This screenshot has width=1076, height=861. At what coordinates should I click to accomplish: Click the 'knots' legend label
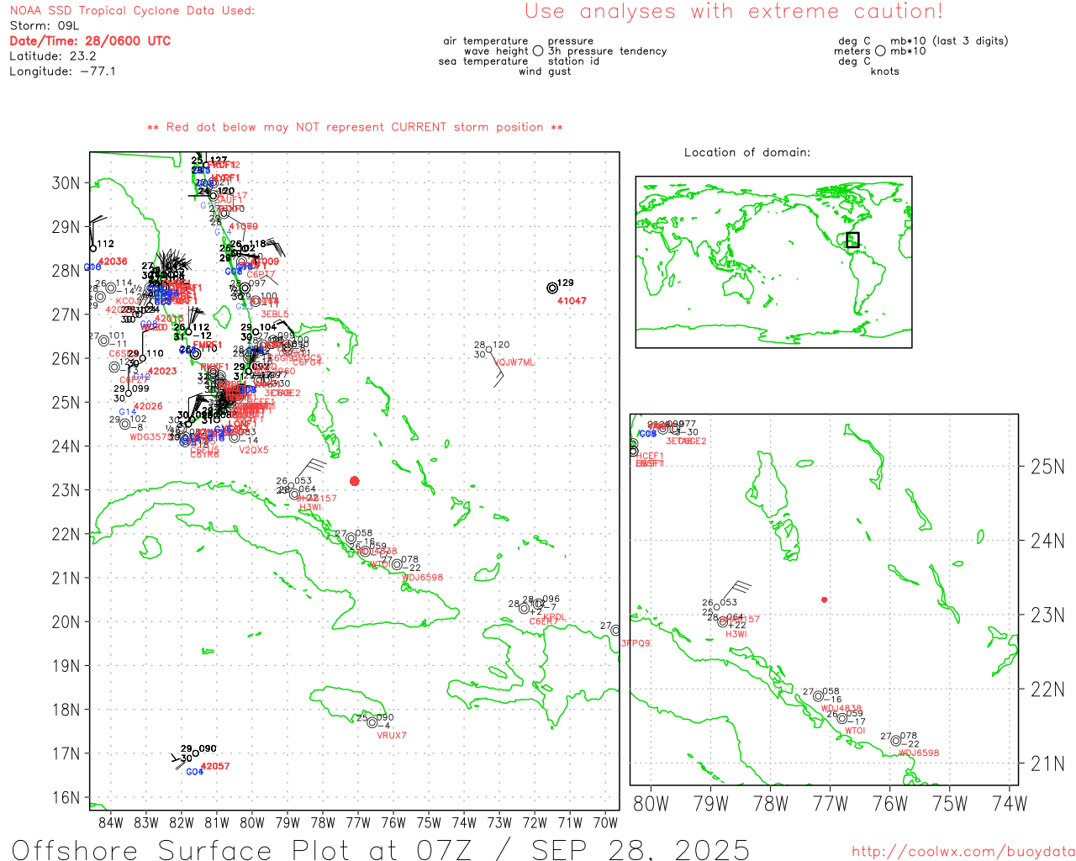(x=885, y=71)
